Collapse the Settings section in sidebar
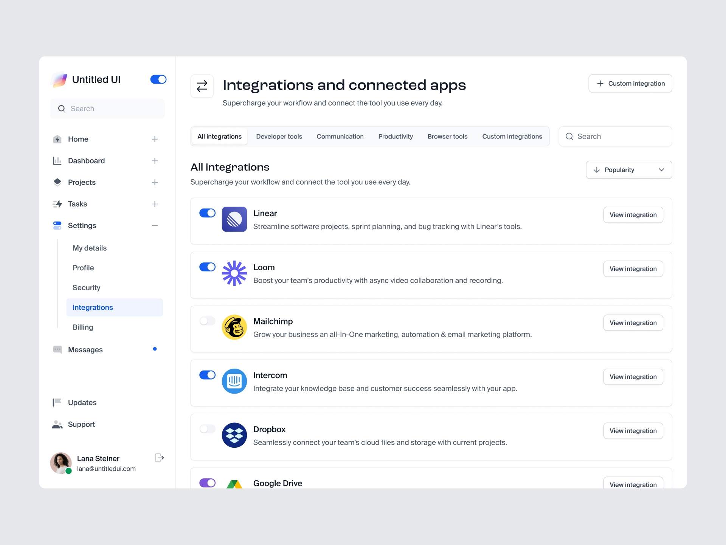Screen dimensions: 726x545 pos(155,226)
